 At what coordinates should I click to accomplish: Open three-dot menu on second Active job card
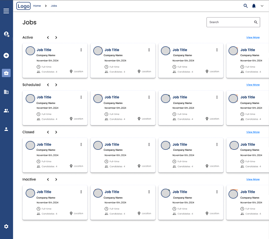coord(149,50)
